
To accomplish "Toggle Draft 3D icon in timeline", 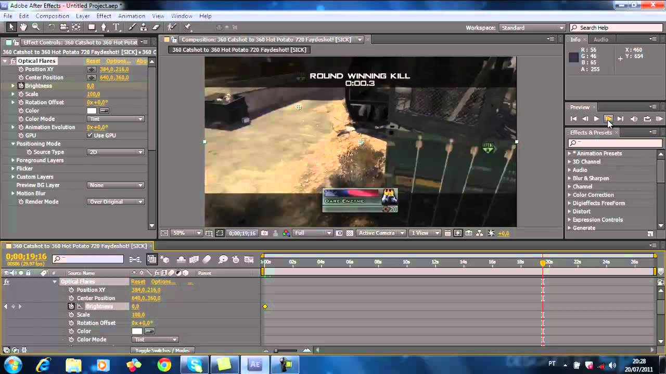I will coord(164,259).
